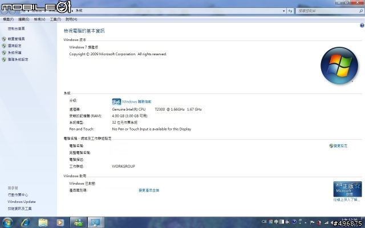Open the 說明(H) menu
The width and height of the screenshot is (365, 228).
point(71,19)
